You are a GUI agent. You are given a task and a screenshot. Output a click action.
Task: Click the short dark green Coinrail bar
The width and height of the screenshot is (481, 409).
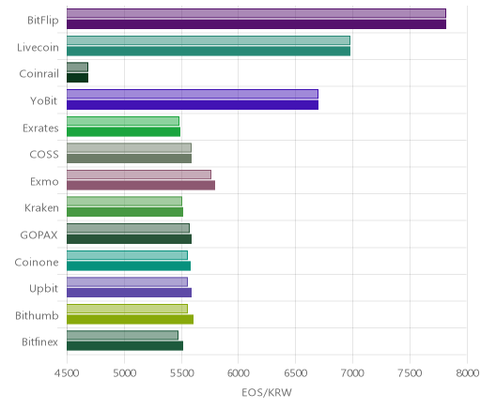tap(77, 78)
